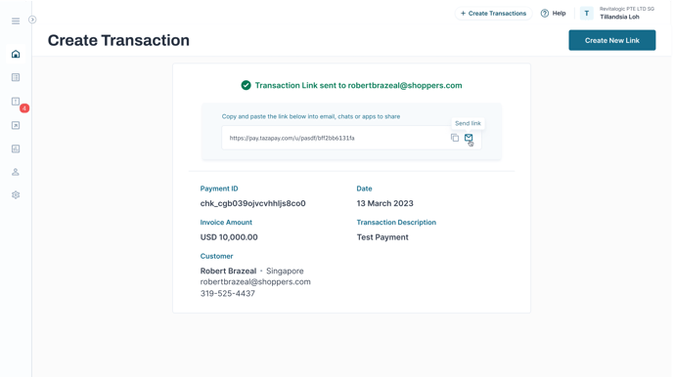
Task: Copy the payment link to clipboard
Action: [455, 138]
